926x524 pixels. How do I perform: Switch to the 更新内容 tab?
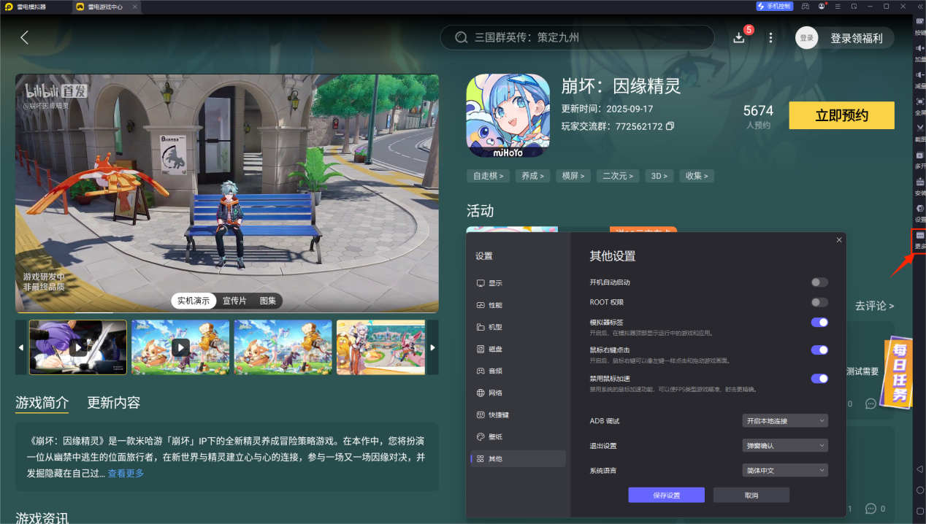coord(114,403)
